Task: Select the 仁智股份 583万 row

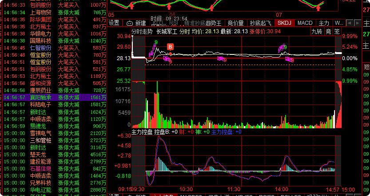Action: pyautogui.click(x=55, y=48)
